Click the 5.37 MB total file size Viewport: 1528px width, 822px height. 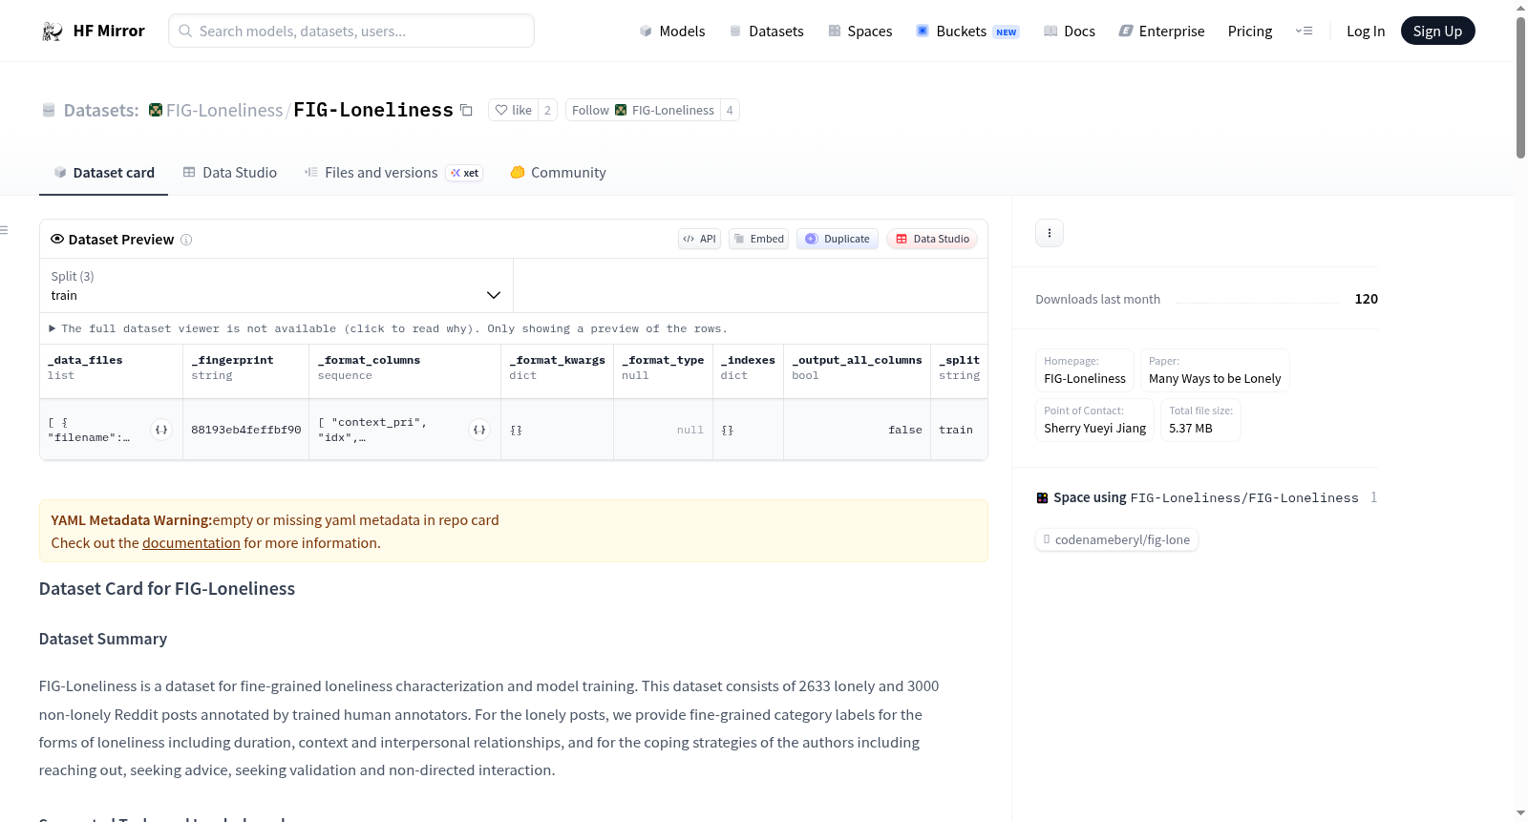(1191, 428)
